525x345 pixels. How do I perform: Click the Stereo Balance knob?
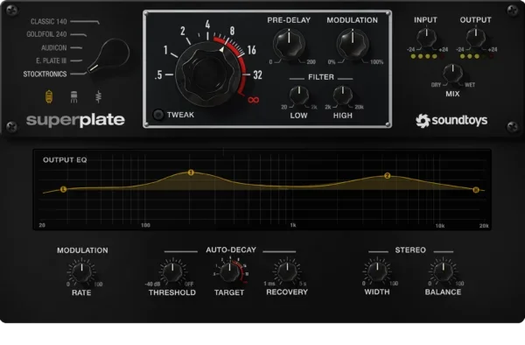pyautogui.click(x=444, y=271)
